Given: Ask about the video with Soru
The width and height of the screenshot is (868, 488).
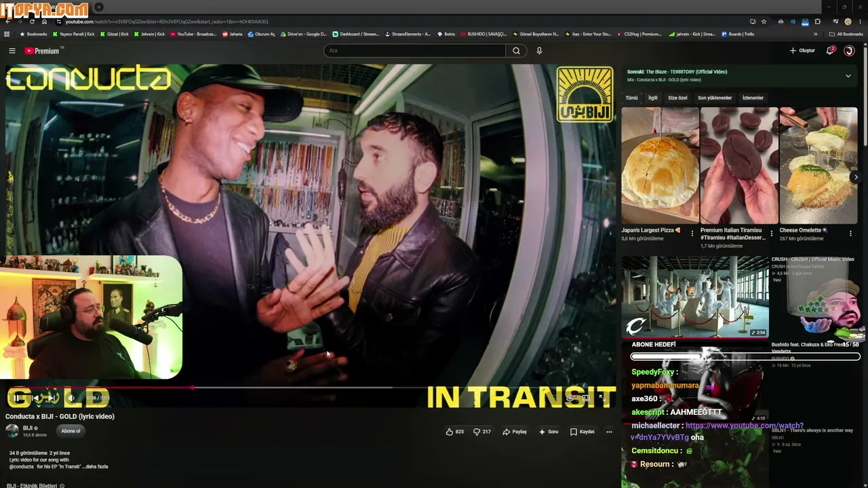Looking at the screenshot, I should click(x=548, y=432).
